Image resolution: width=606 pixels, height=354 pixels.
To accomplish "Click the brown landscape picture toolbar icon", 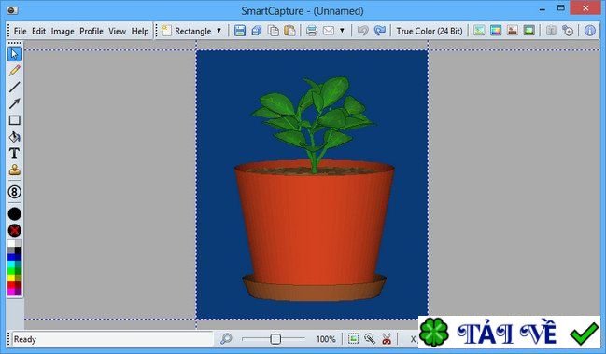I will coord(513,31).
